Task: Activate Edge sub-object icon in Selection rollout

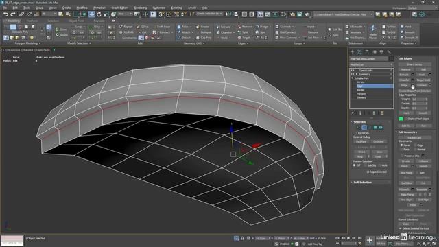Action: pyautogui.click(x=364, y=128)
